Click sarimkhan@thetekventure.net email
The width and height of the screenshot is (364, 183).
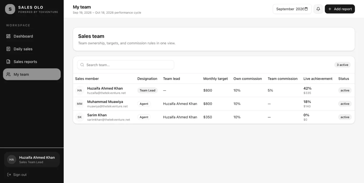click(x=109, y=120)
